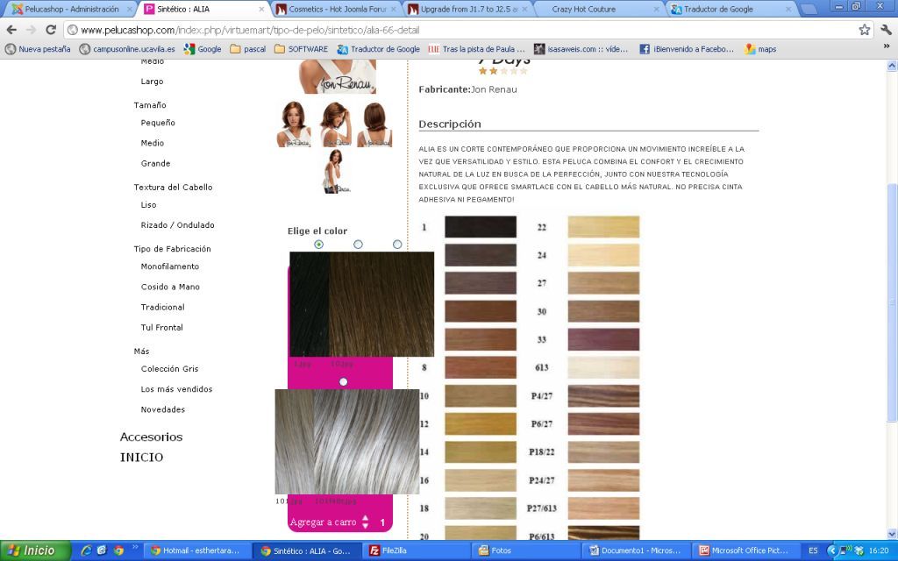Filter by Largo hair length
The image size is (898, 561).
(152, 82)
